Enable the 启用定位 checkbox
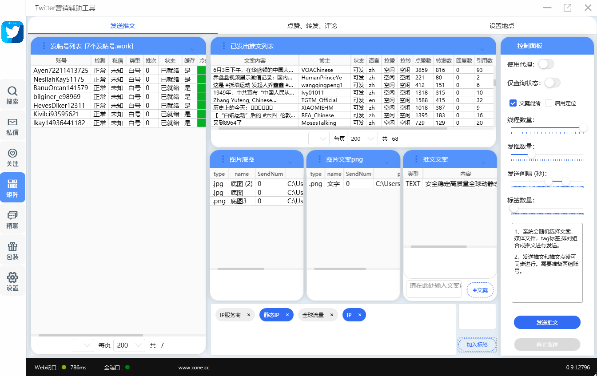This screenshot has width=597, height=376. click(549, 103)
